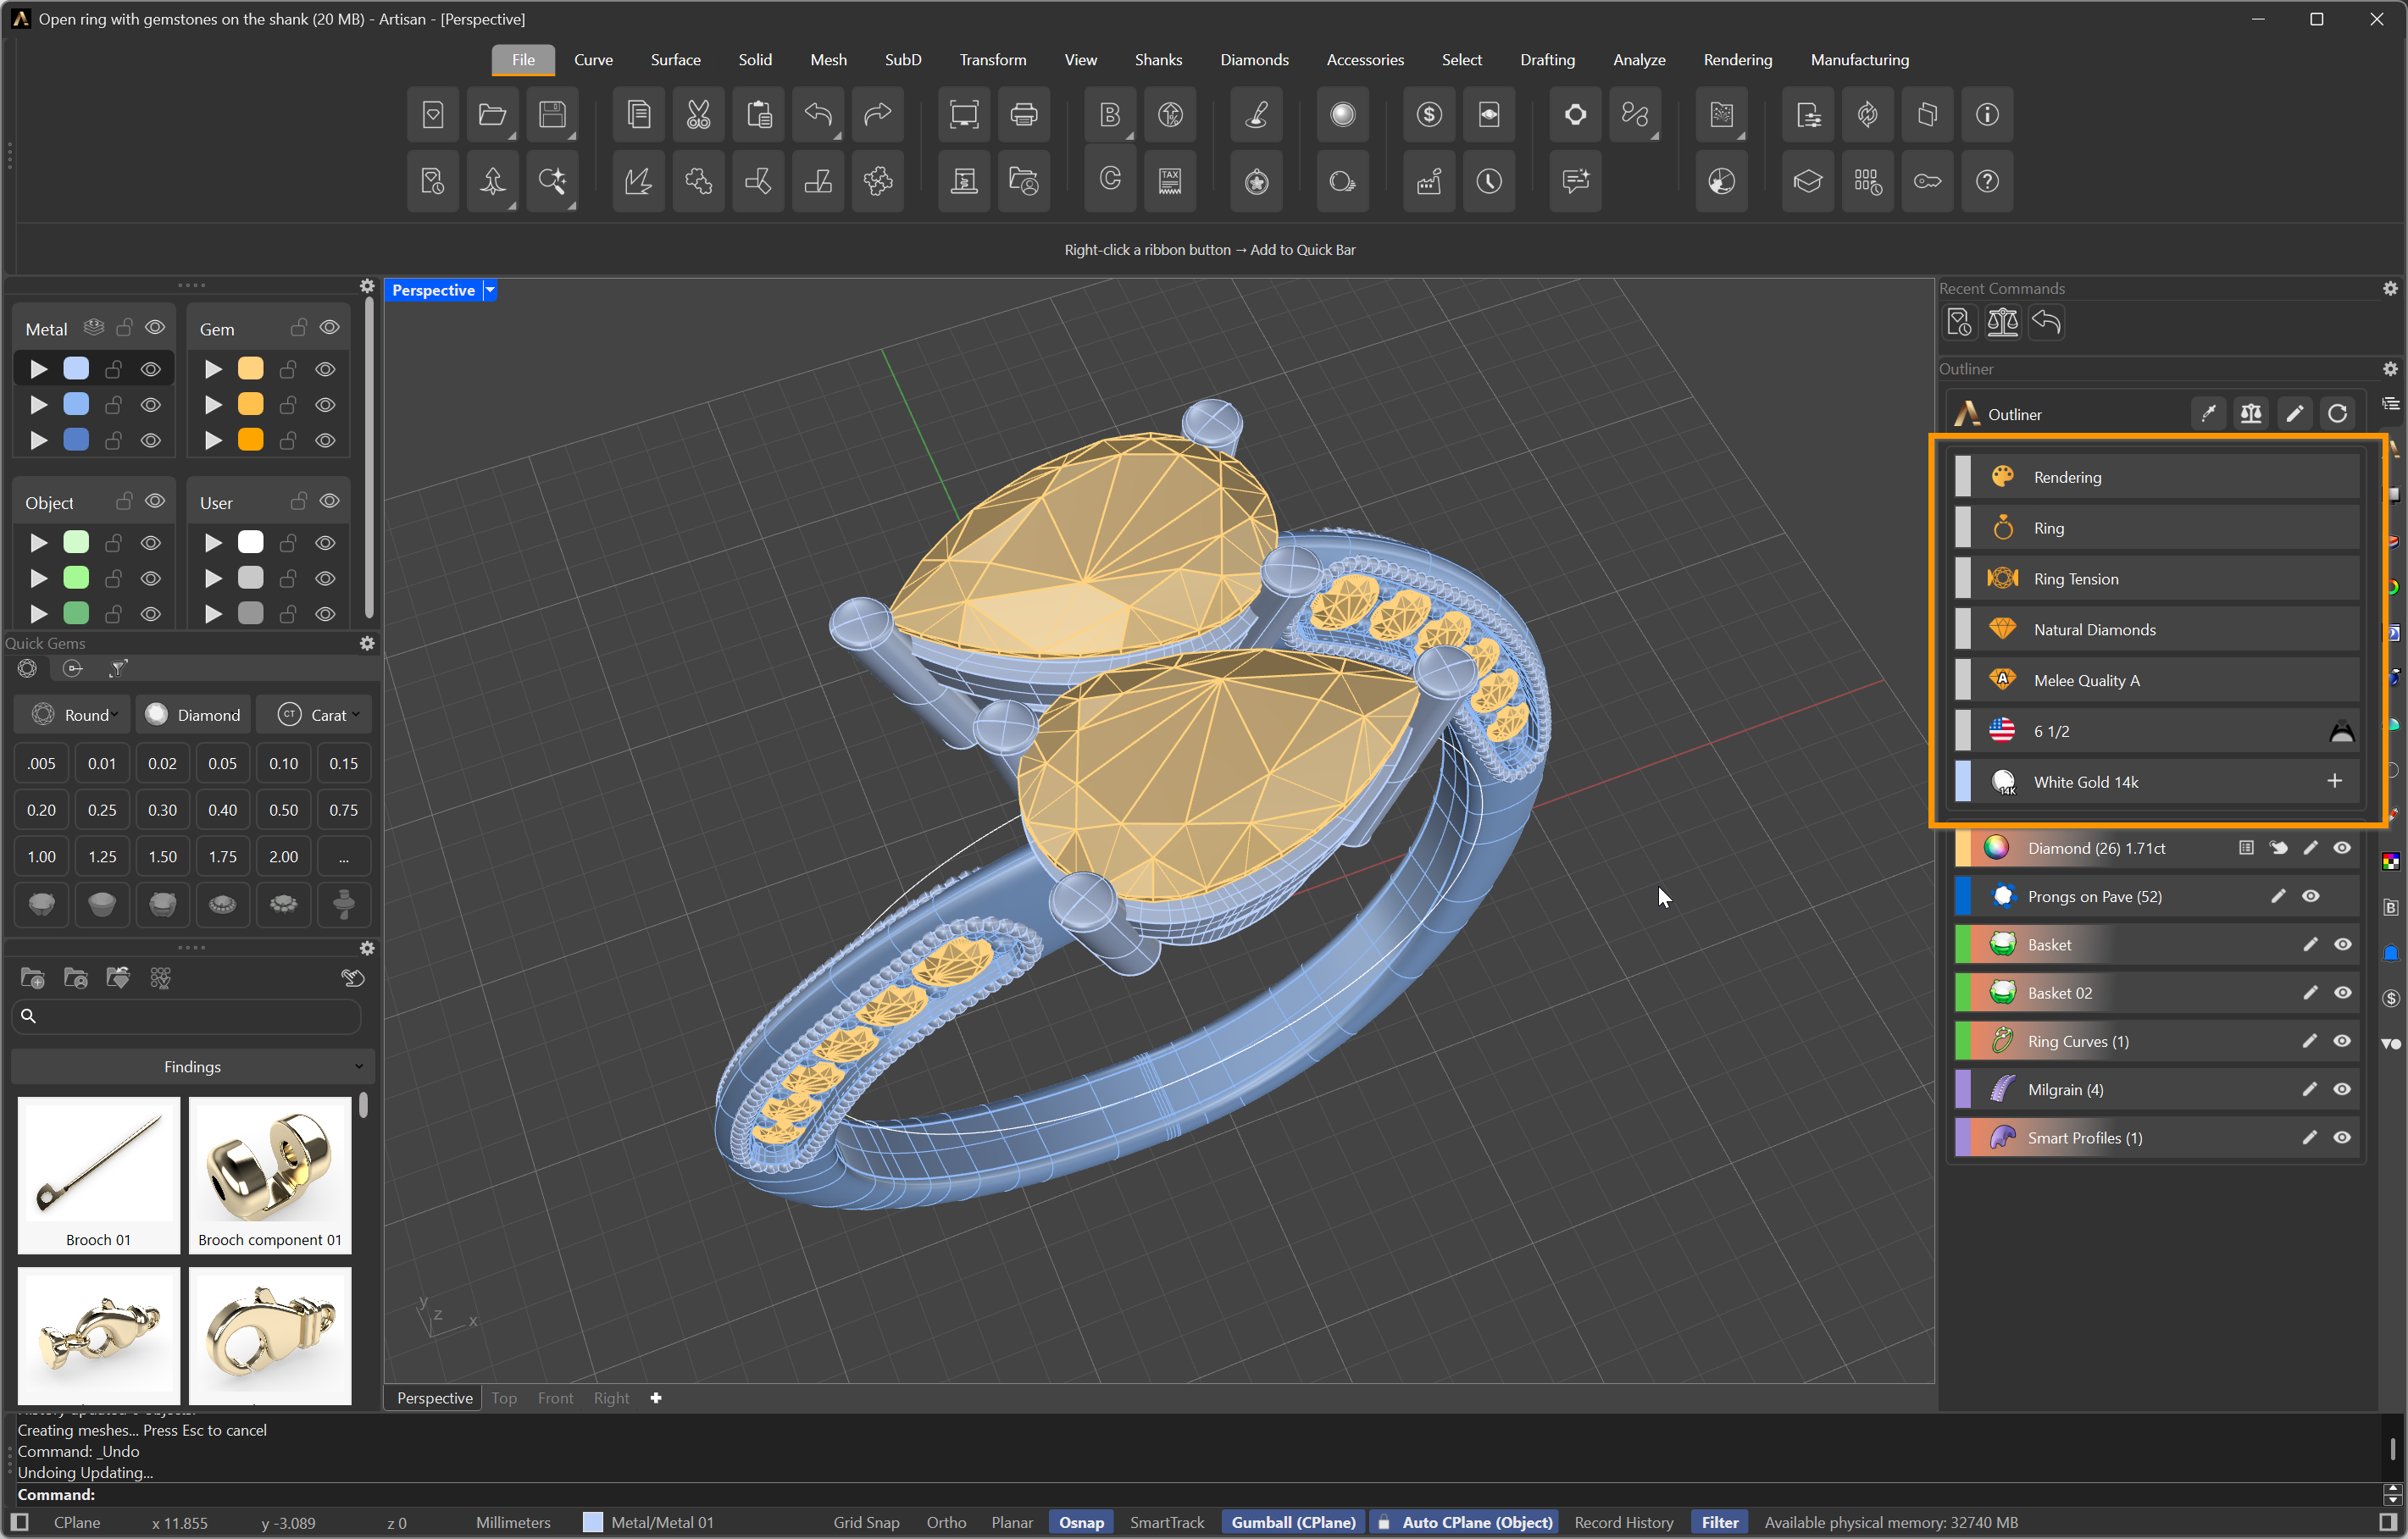Click the clock history icon in ribbon
This screenshot has height=1539, width=2408.
click(x=1489, y=182)
